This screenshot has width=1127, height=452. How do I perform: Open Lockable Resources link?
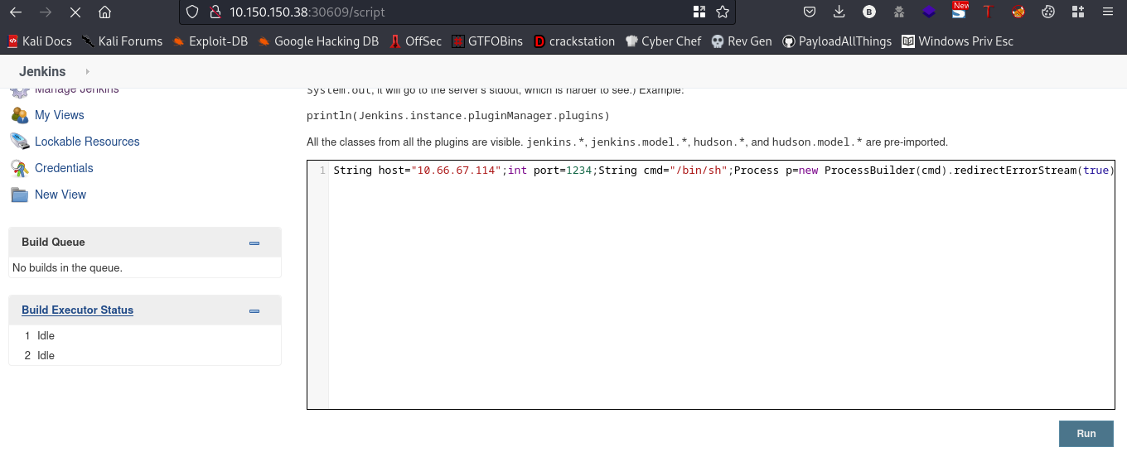pyautogui.click(x=87, y=142)
